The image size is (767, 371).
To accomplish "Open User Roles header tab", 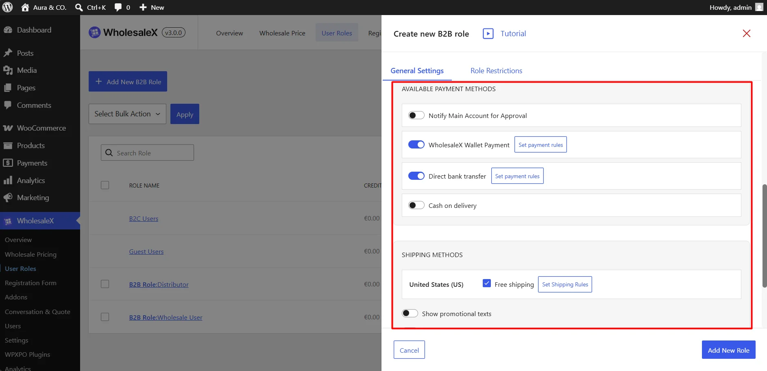I will coord(337,33).
